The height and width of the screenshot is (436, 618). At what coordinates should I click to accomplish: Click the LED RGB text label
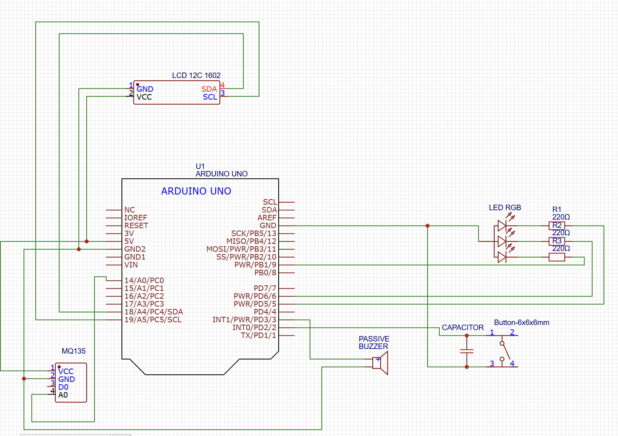coord(505,207)
